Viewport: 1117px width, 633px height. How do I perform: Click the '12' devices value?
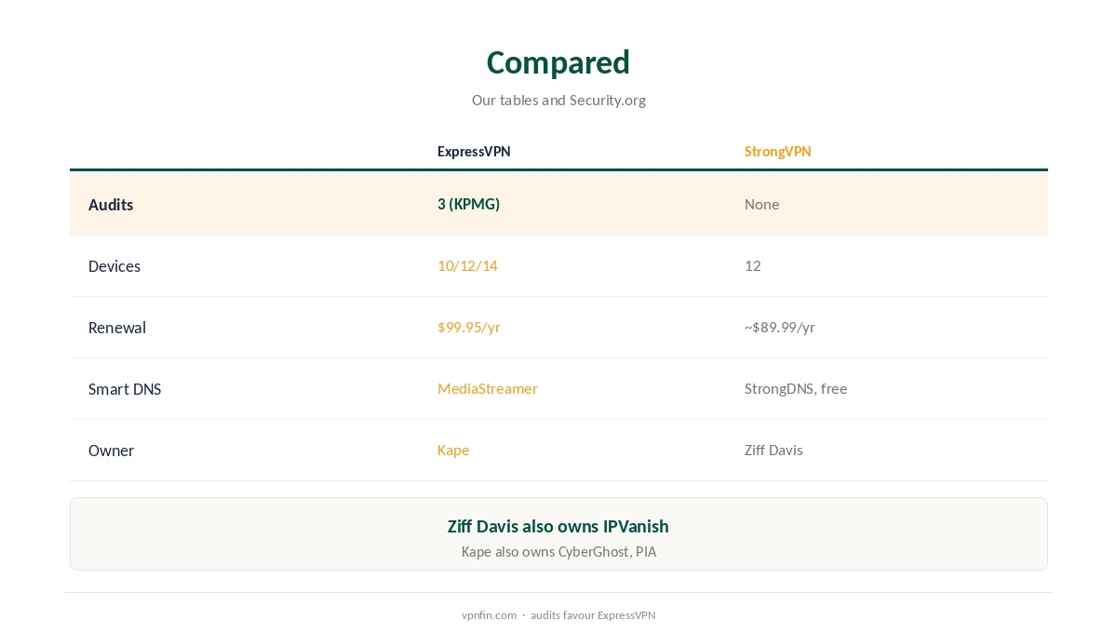752,265
